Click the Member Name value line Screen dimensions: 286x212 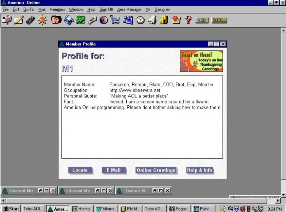(x=161, y=85)
